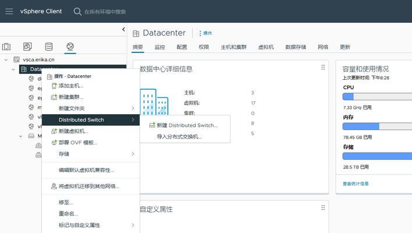The width and height of the screenshot is (412, 233).
Task: Click the 78.45 GB 已用 text
Action: coord(357,137)
